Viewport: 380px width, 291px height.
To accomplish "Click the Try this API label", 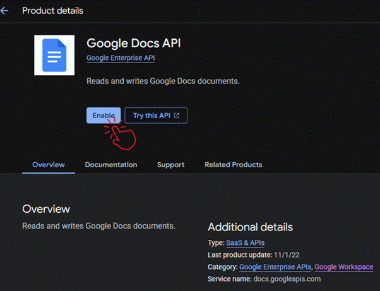I will [x=151, y=116].
